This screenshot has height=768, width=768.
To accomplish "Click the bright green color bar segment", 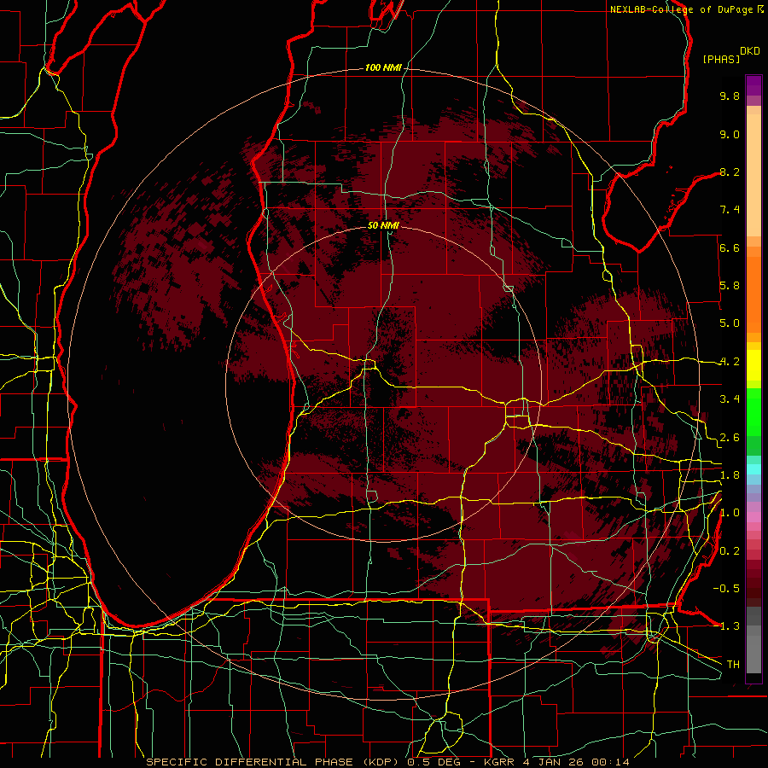I will [x=753, y=411].
